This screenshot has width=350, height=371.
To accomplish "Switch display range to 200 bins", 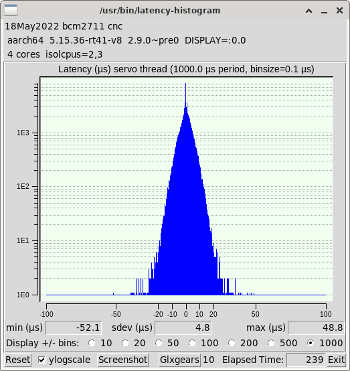I will [232, 343].
